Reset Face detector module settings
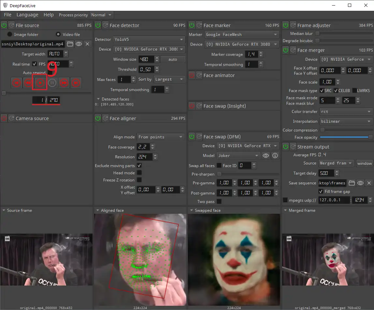 click(105, 25)
